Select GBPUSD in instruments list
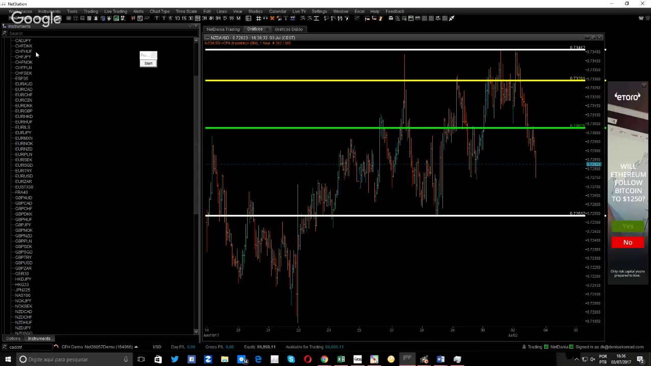Screen dimensions: 651x366 coord(23,263)
